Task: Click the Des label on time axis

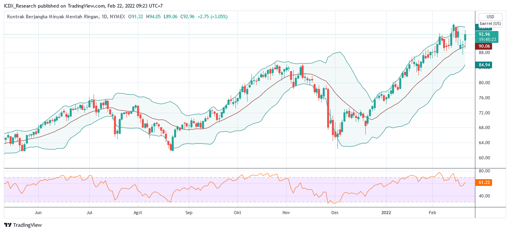Action: point(335,213)
